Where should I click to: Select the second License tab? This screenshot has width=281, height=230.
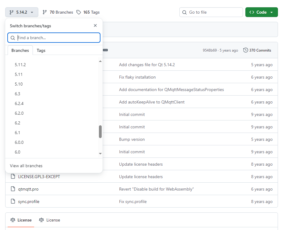(x=49, y=220)
